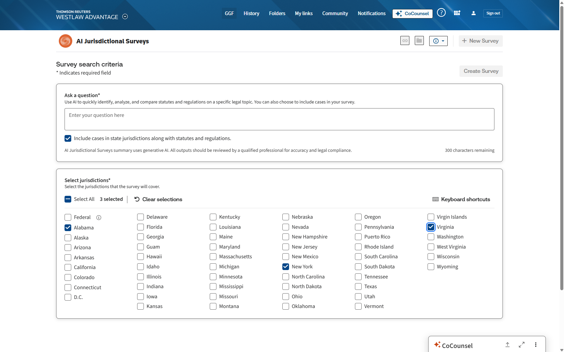Viewport: 564px width, 352px height.
Task: Expand the CoCounsel panel with arrows icon
Action: coord(521,345)
